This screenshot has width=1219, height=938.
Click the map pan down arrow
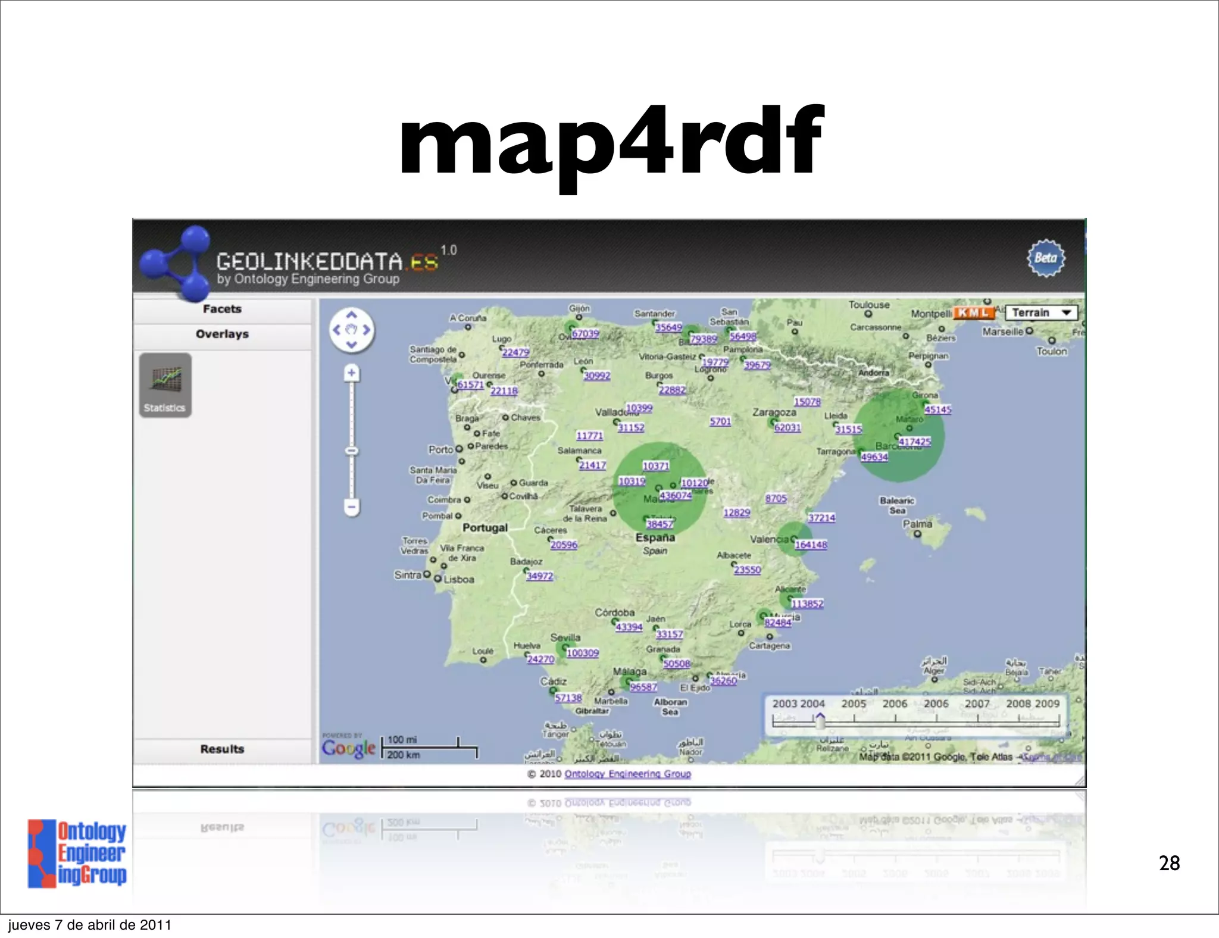pos(351,344)
